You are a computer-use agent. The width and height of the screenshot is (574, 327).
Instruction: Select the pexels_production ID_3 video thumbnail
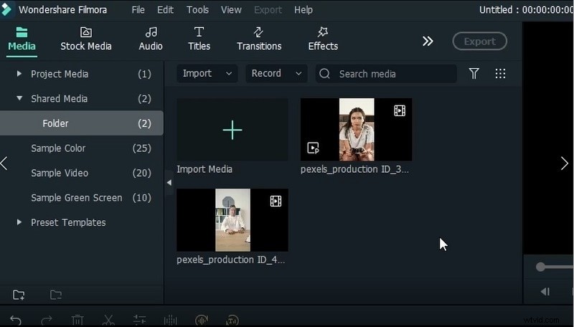coord(356,130)
